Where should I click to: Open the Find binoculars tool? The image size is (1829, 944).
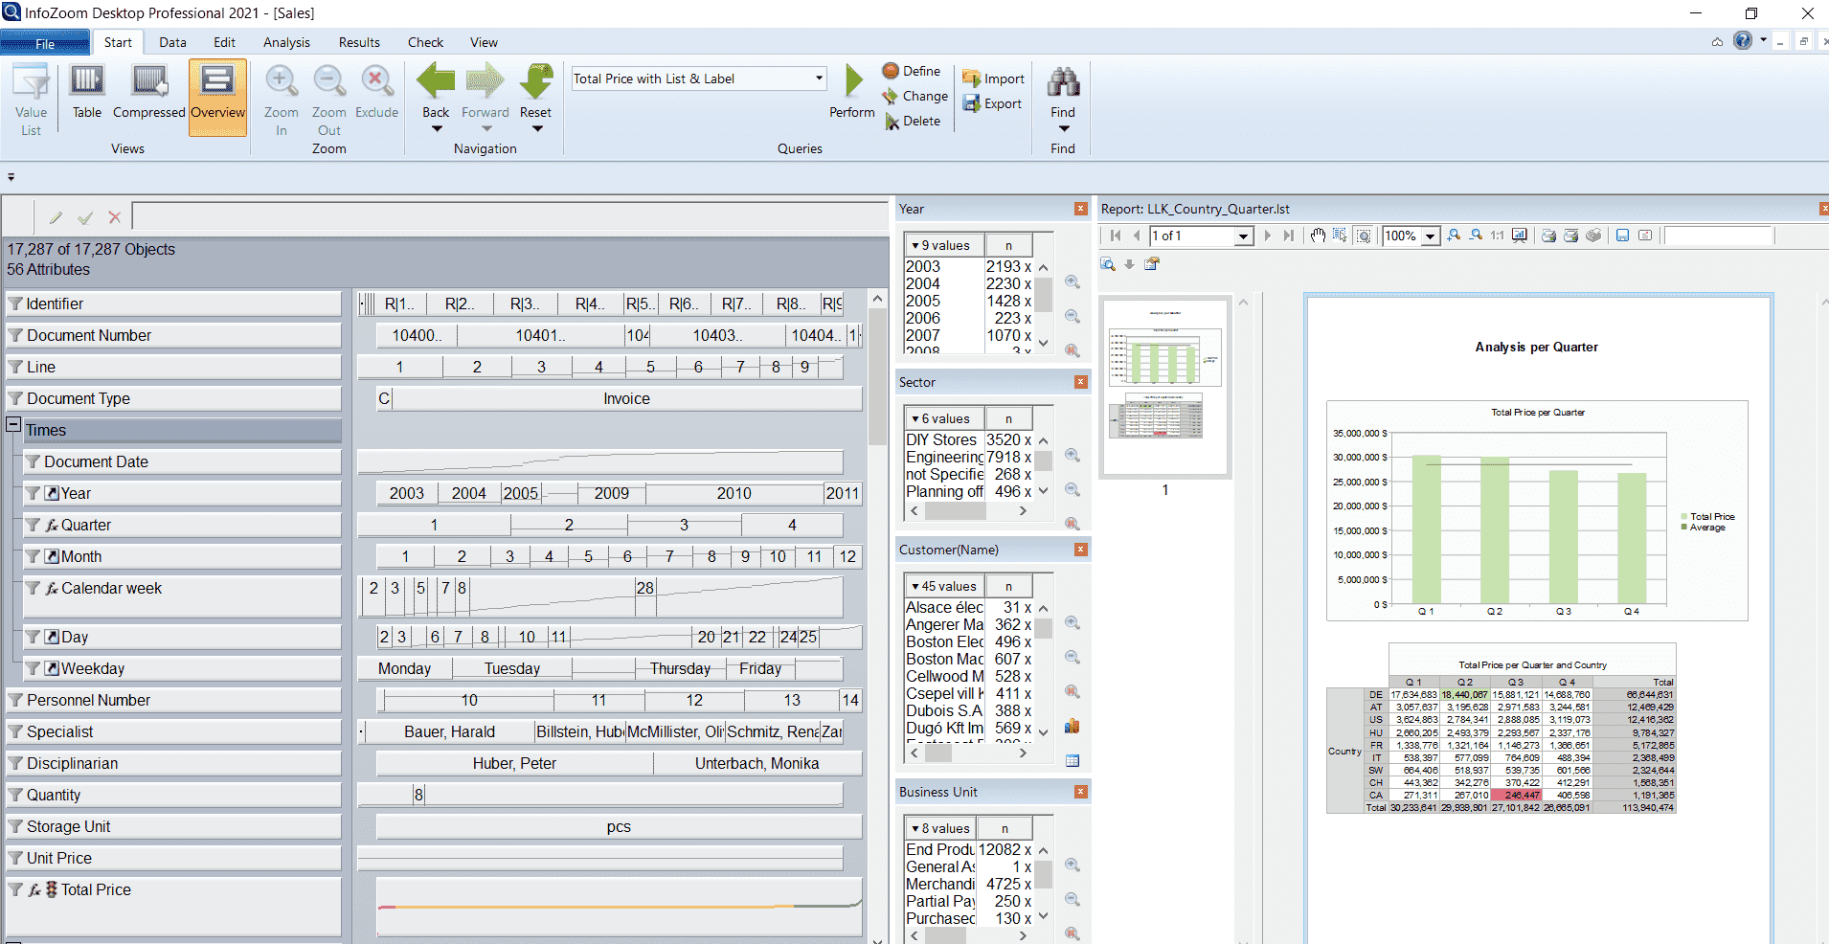coord(1063,84)
